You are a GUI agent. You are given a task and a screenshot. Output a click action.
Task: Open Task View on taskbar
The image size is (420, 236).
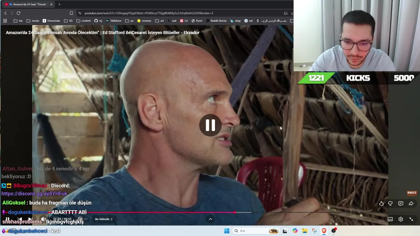tap(285, 231)
